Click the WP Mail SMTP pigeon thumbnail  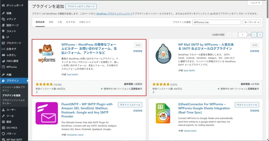163,54
